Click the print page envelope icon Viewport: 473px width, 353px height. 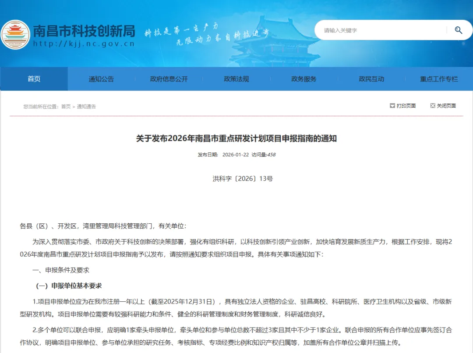392,106
